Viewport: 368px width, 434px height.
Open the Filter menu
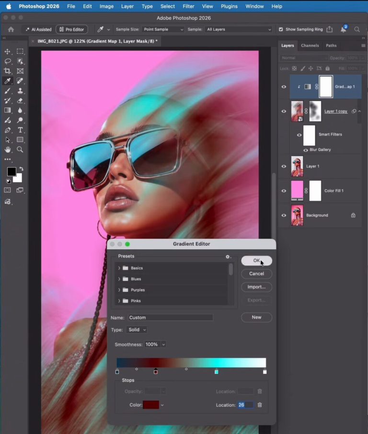188,6
